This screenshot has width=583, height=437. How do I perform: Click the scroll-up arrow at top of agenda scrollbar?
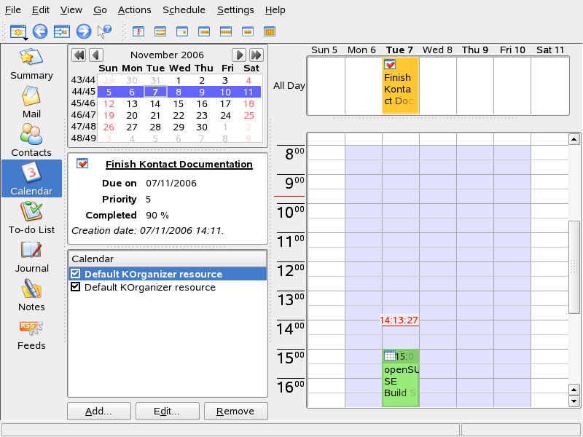click(x=574, y=140)
